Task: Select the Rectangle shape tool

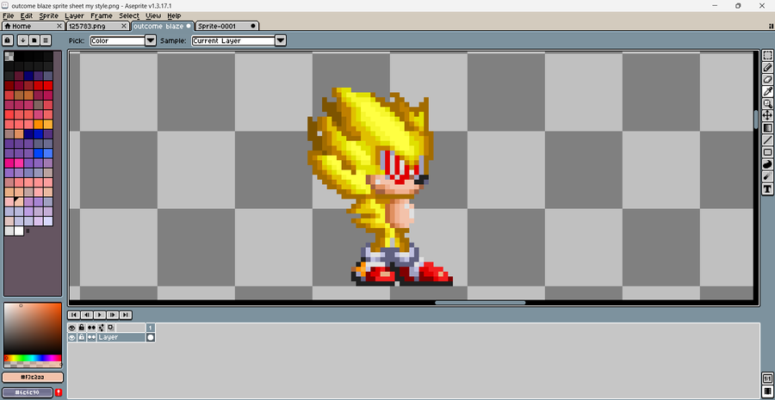Action: coord(767,152)
